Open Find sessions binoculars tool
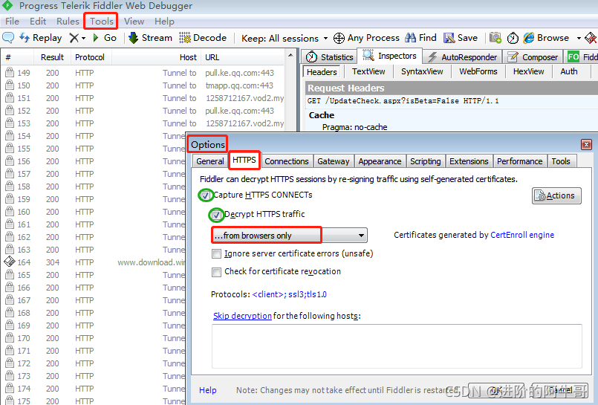598x405 pixels. 420,38
